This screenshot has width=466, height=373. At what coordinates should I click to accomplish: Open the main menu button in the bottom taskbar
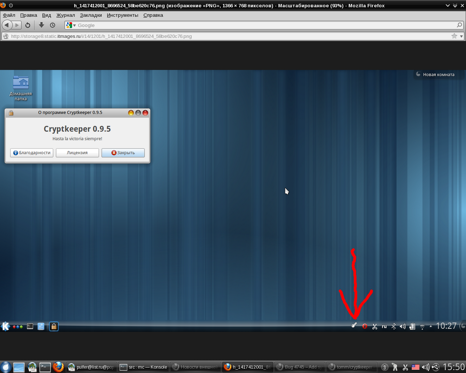pyautogui.click(x=5, y=367)
